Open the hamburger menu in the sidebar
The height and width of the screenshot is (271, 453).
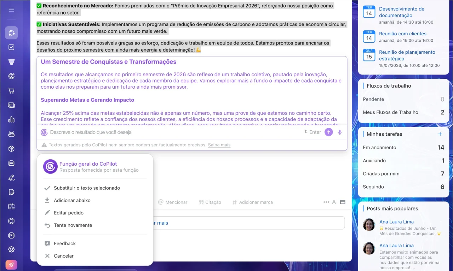pyautogui.click(x=11, y=10)
